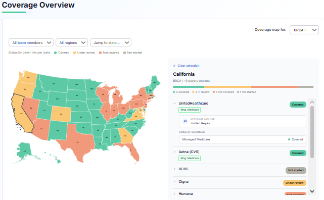Select Maine on the map
This screenshot has height=200, width=324.
[155, 82]
